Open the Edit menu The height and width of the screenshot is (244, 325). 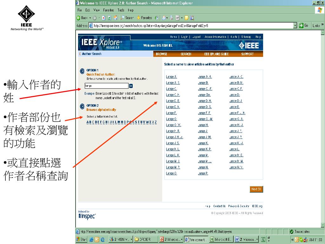pos(88,10)
